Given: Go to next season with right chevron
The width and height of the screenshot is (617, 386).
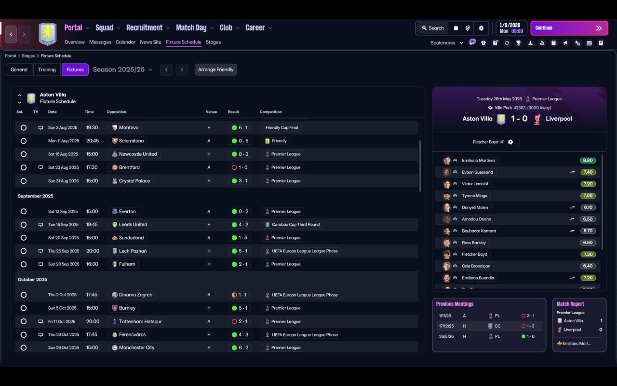Looking at the screenshot, I should 182,69.
